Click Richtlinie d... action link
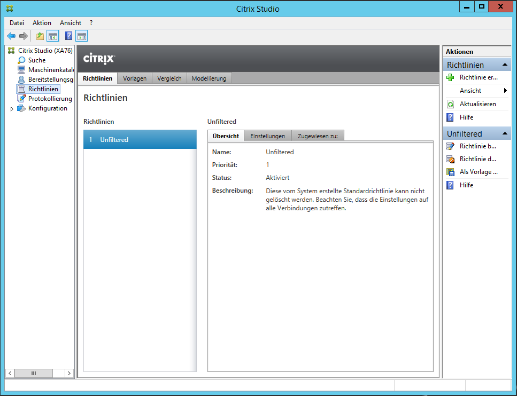The height and width of the screenshot is (396, 517). [x=478, y=159]
